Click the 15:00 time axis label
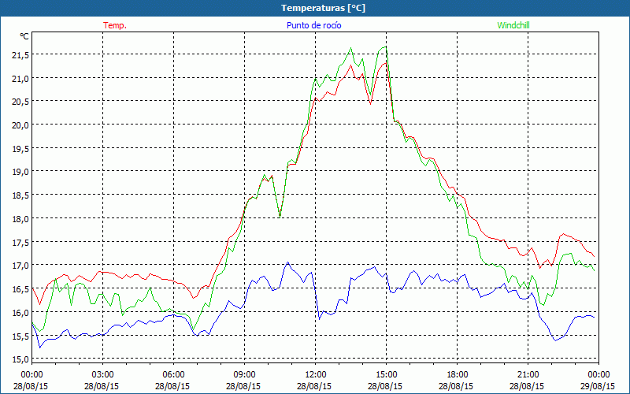630x394 pixels. 387,375
